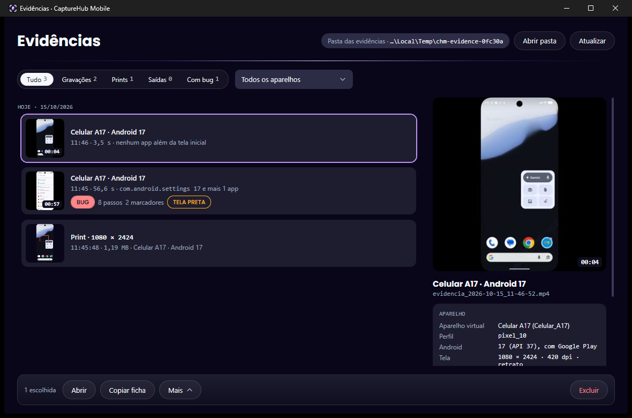Click the Abrir pasta button

(x=539, y=41)
